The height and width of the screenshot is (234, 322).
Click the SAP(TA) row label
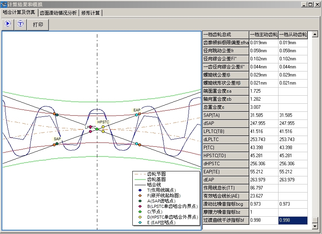tap(225, 115)
